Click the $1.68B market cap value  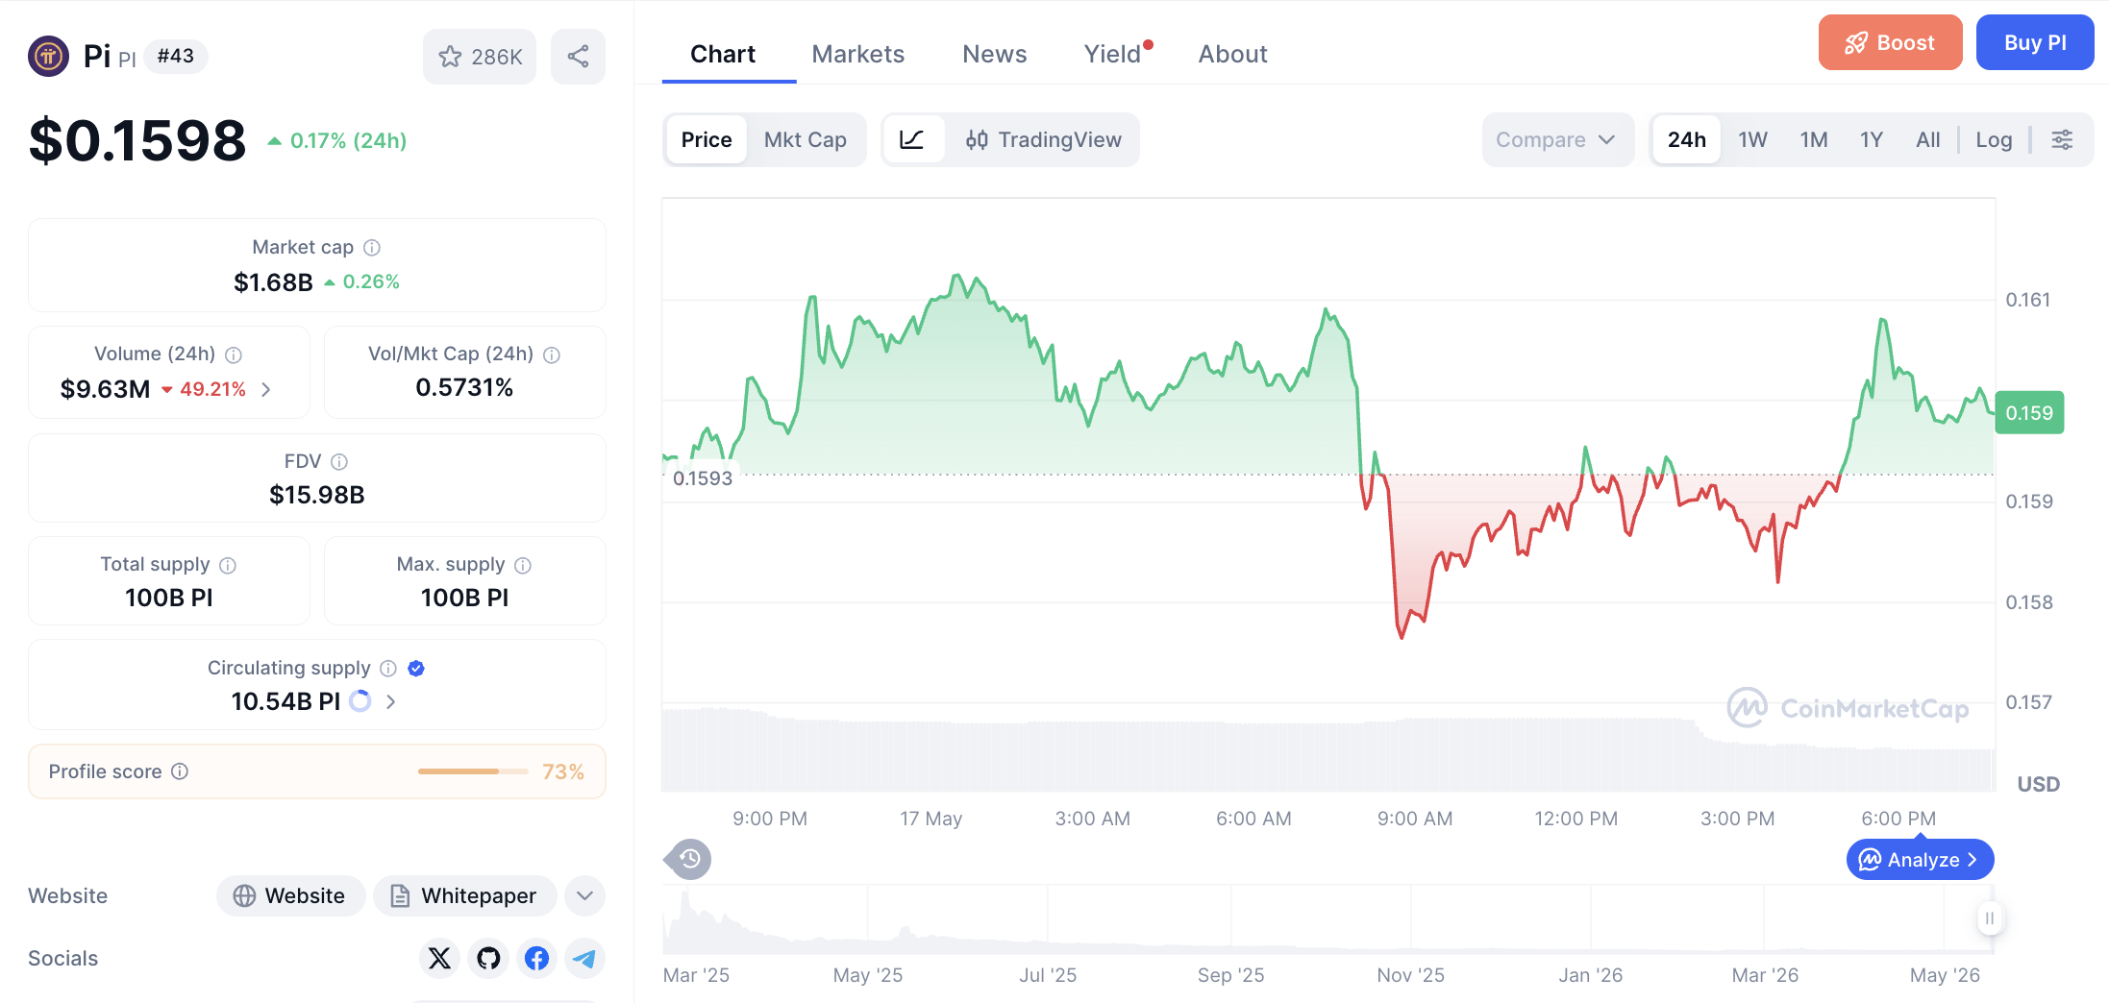point(273,282)
